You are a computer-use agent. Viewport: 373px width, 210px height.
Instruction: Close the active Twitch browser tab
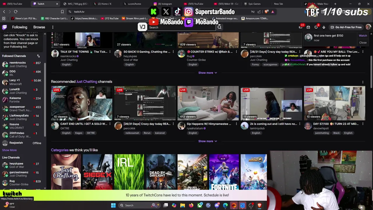click(57, 4)
